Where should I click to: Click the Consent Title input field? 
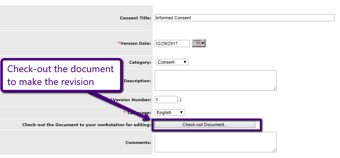245,18
